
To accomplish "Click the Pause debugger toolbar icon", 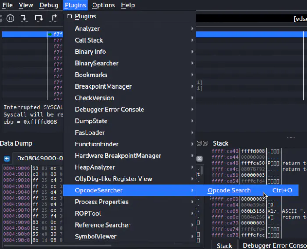I will pyautogui.click(x=11, y=18).
